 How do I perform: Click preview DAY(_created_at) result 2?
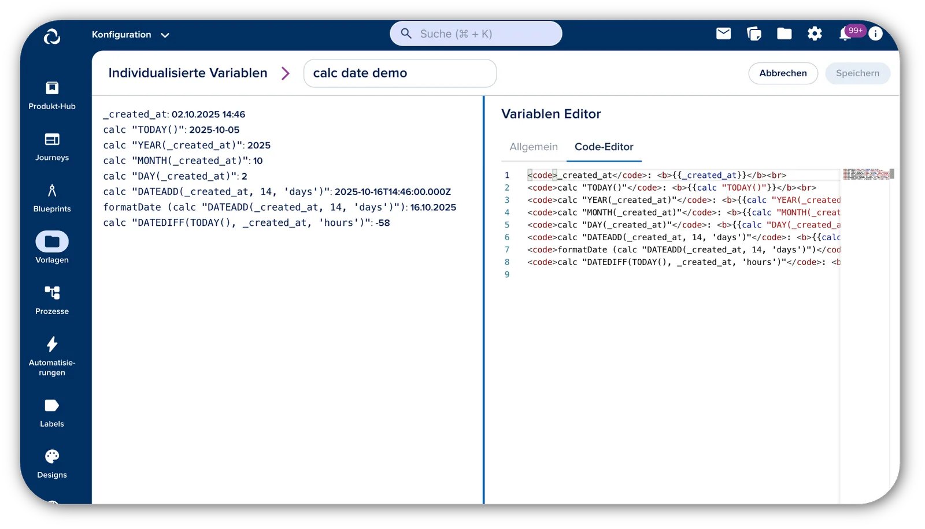tap(245, 176)
